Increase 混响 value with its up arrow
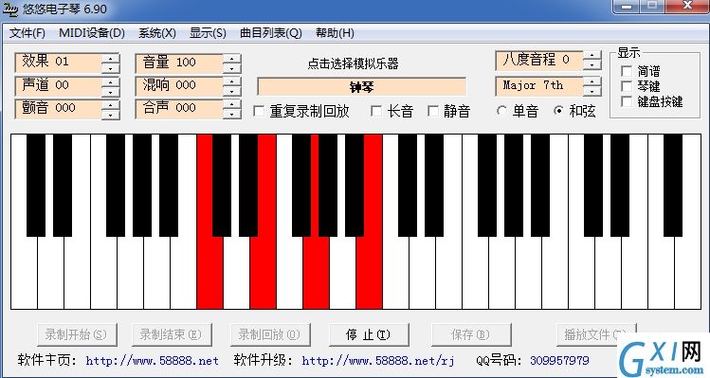The width and height of the screenshot is (710, 378). 232,81
